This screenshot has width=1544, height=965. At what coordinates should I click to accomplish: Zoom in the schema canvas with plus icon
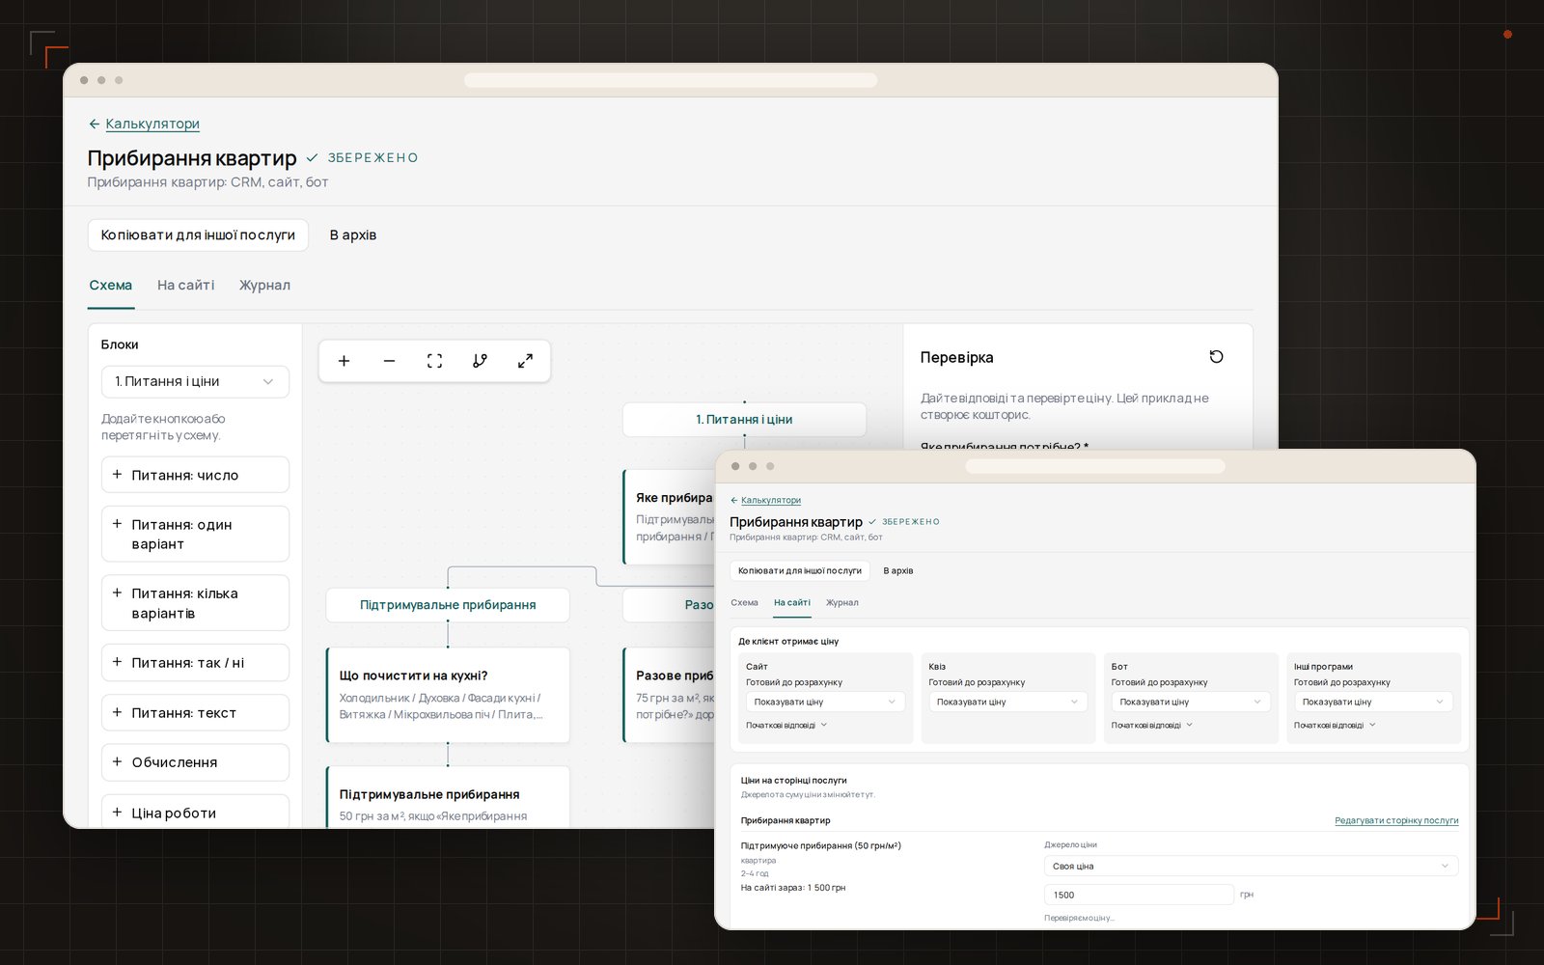(x=344, y=361)
